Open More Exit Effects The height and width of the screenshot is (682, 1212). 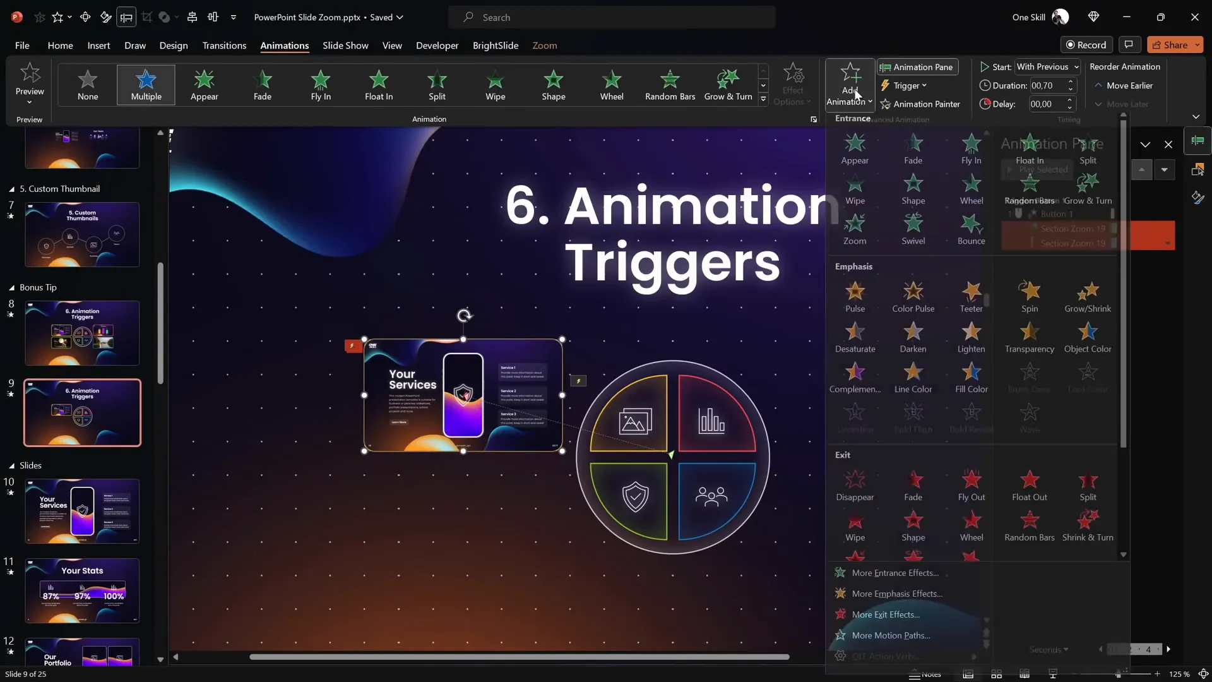pos(886,614)
